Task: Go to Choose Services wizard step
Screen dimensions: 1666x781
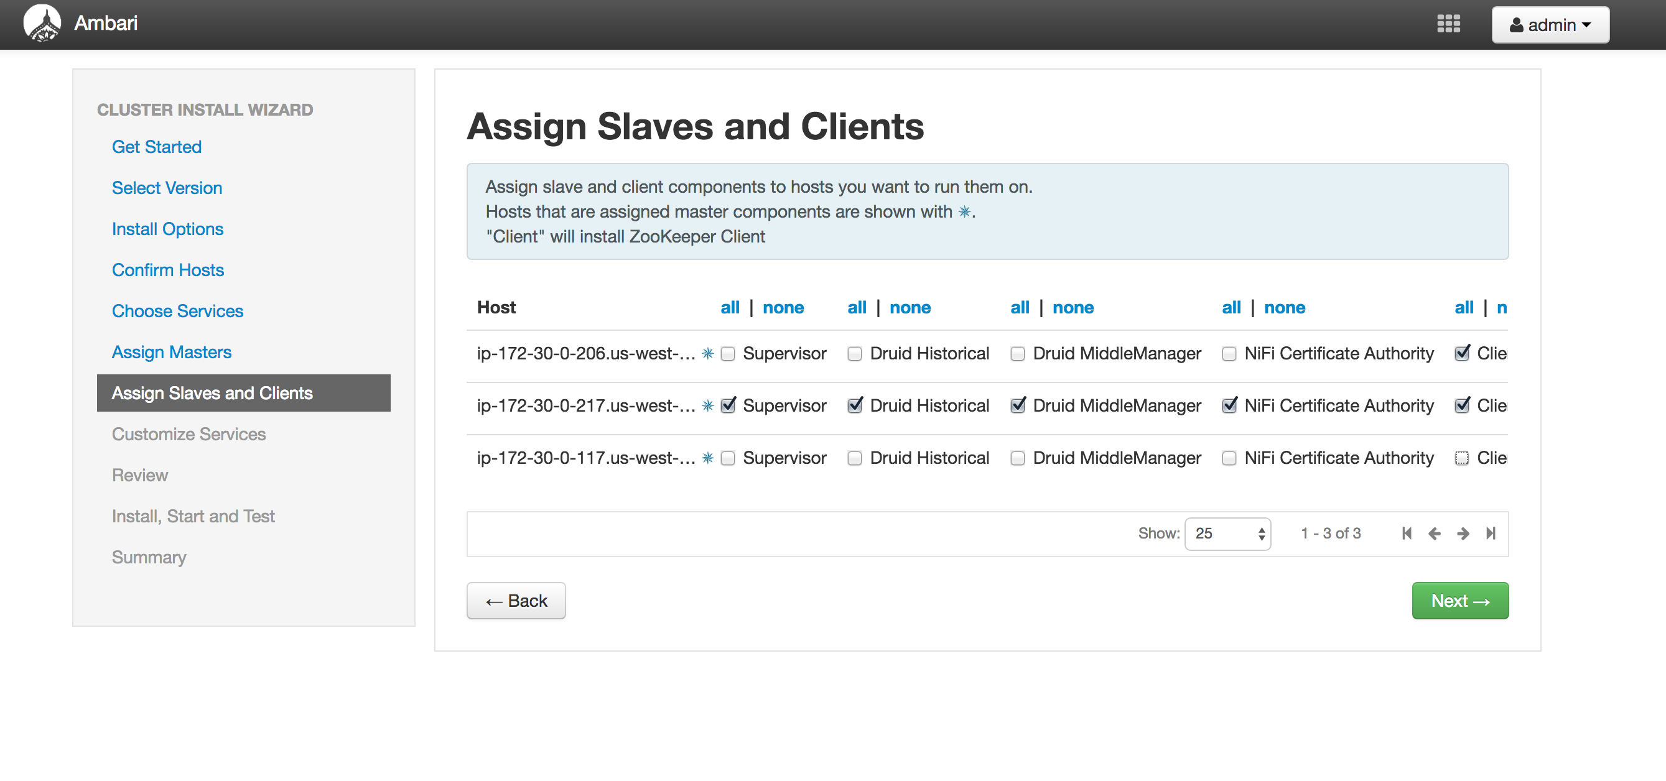Action: click(177, 311)
